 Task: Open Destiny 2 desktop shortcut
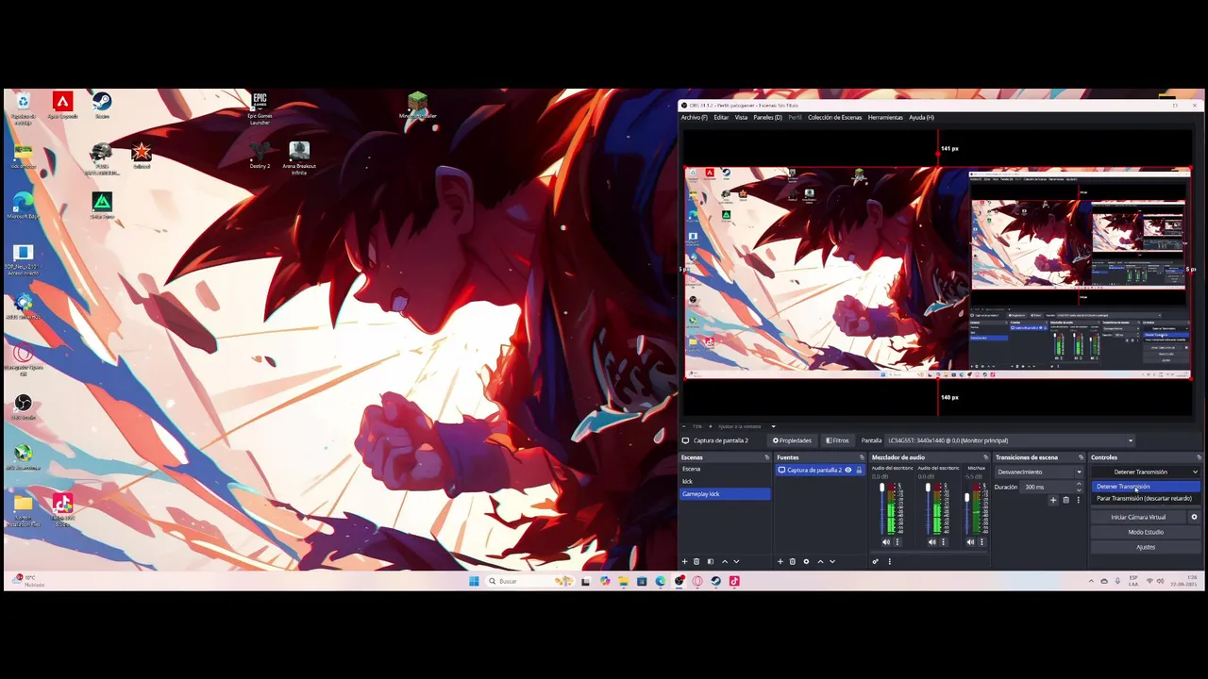click(x=260, y=156)
